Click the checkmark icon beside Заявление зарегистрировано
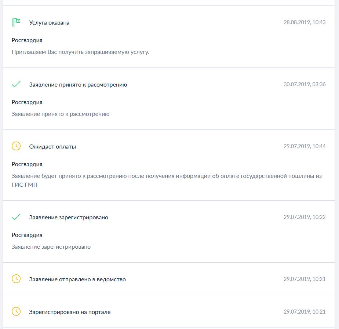Screen dimensions: 339x329 click(x=16, y=217)
